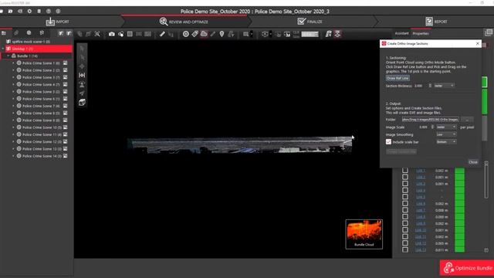Image resolution: width=494 pixels, height=278 pixels.
Task: Switch to the Assistant tab
Action: tap(401, 33)
